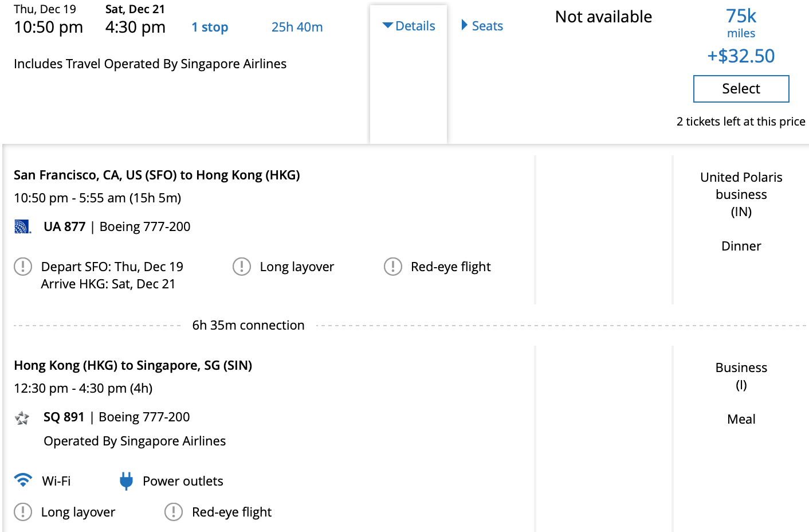Image resolution: width=809 pixels, height=532 pixels.
Task: Click the SQ 891 flight number
Action: coord(64,417)
